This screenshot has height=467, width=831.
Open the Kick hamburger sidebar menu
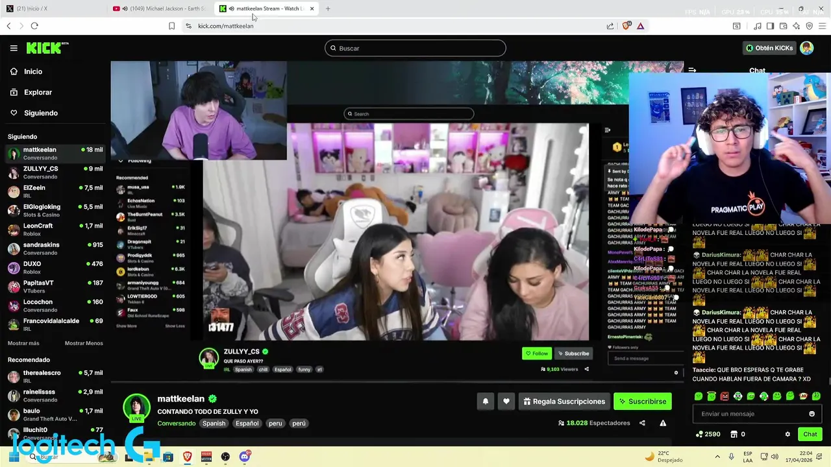coord(14,48)
